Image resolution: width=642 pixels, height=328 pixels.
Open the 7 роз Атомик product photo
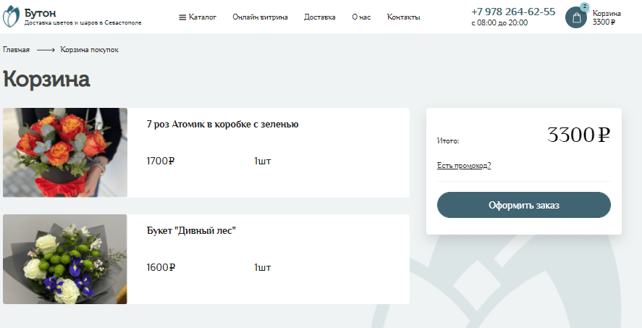65,153
